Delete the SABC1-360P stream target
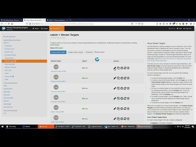The width and height of the screenshot is (196, 147). [x=128, y=119]
